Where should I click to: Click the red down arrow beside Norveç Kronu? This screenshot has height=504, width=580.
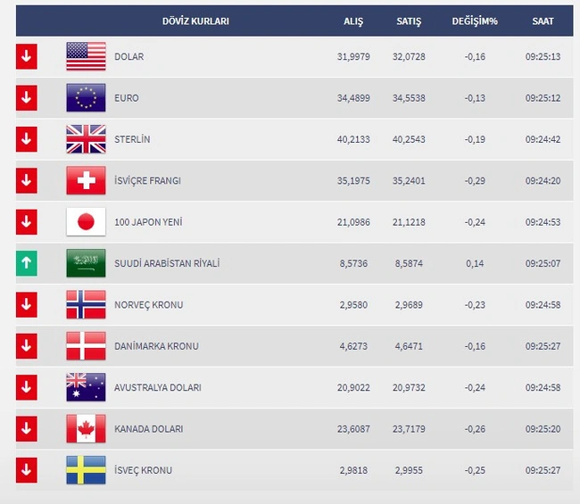click(26, 305)
